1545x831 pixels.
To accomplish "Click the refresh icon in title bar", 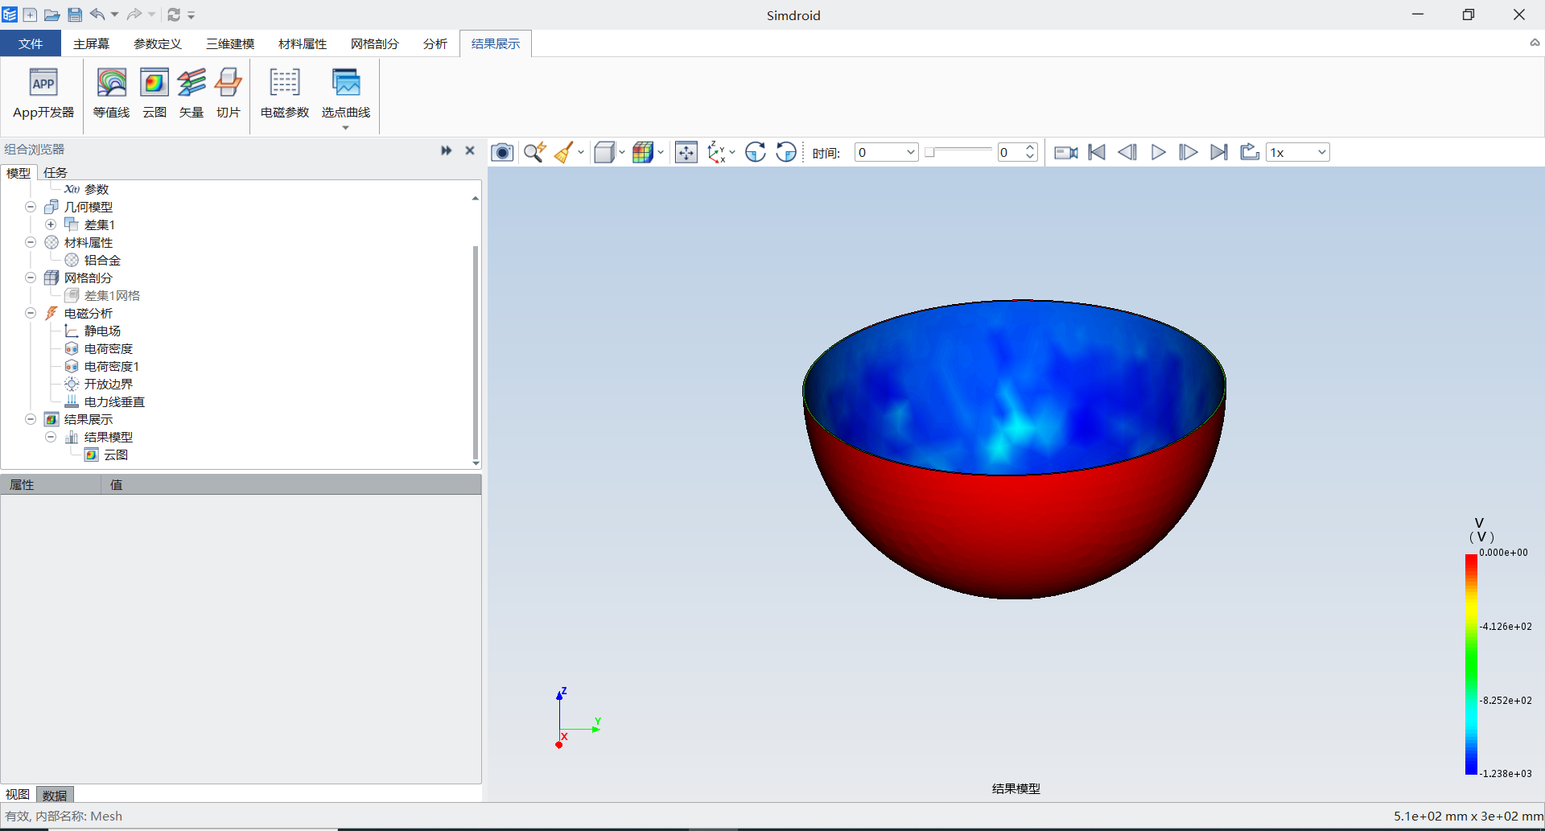I will (x=174, y=14).
